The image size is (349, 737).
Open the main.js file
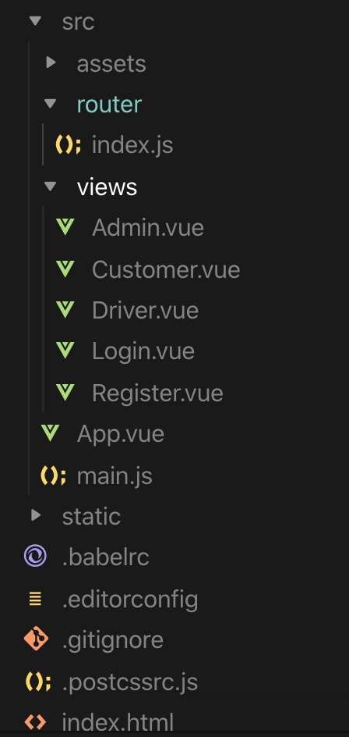[x=115, y=475]
